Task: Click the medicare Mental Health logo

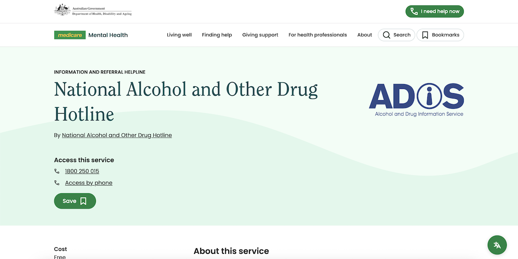Action: point(91,35)
